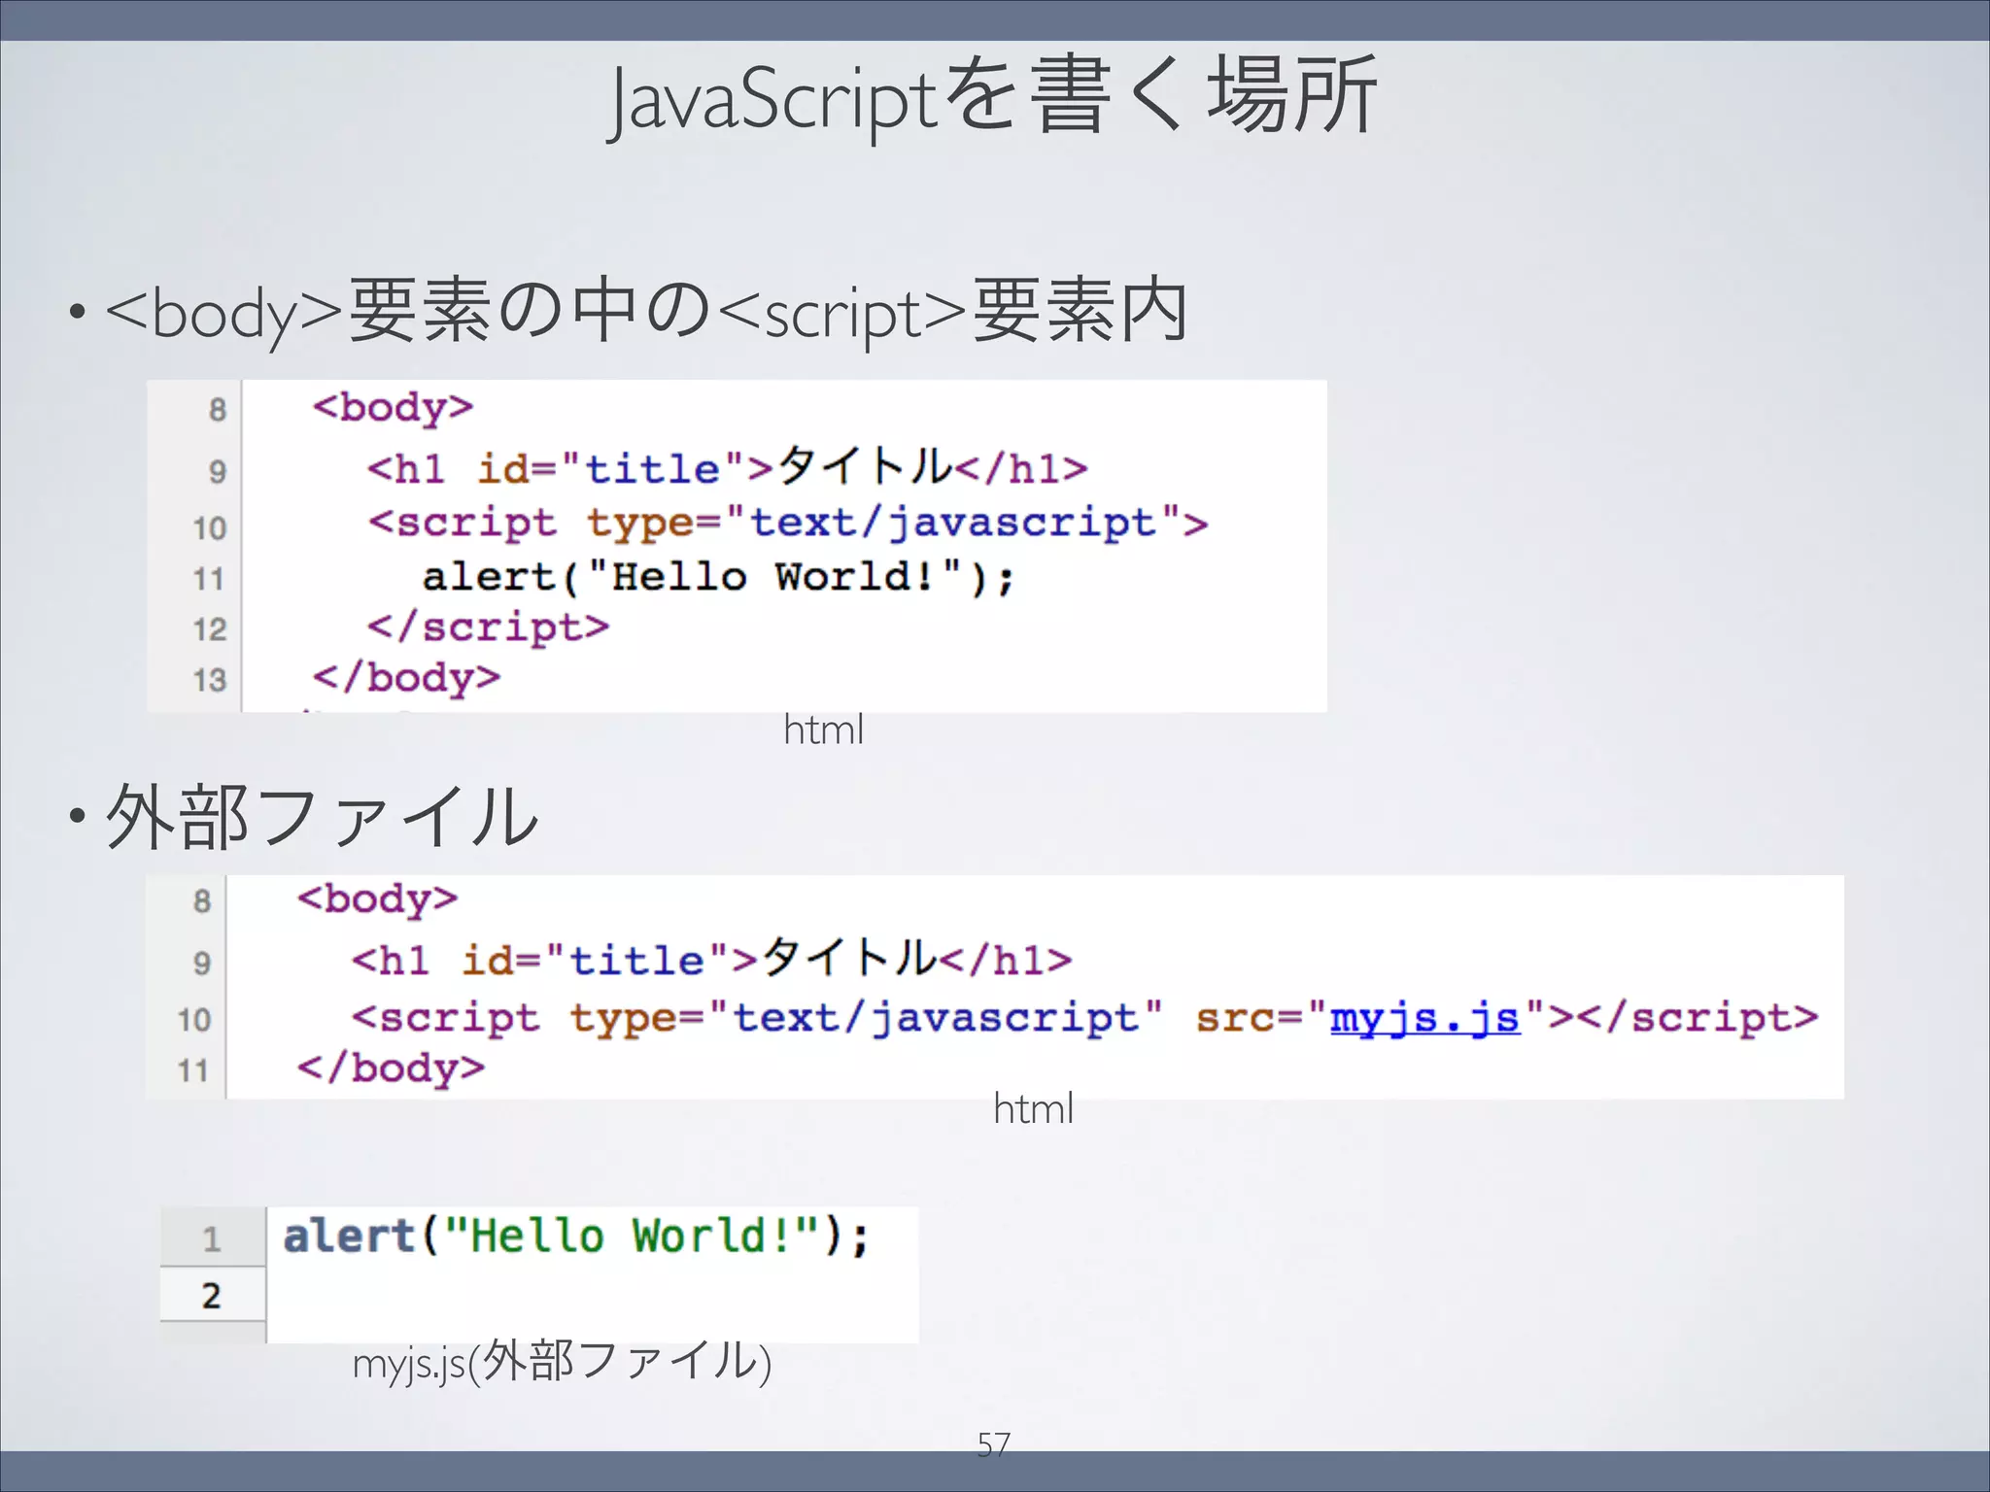
Task: Click the '</body>' tag on line 13
Action: coord(406,678)
